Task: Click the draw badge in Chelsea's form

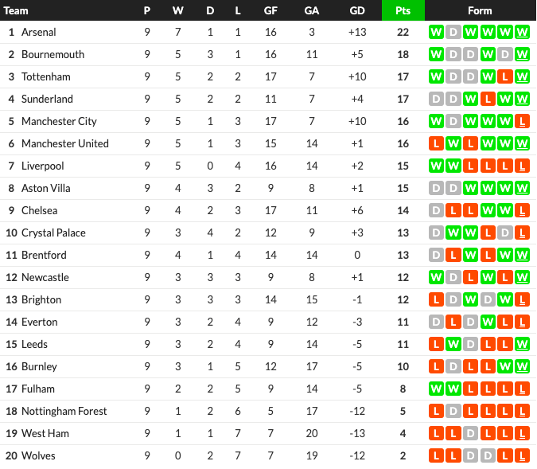Action: click(x=435, y=211)
